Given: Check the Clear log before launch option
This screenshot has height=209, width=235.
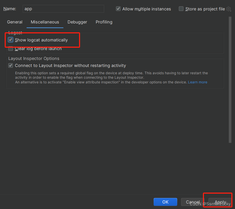Looking at the screenshot, I should click(x=10, y=48).
